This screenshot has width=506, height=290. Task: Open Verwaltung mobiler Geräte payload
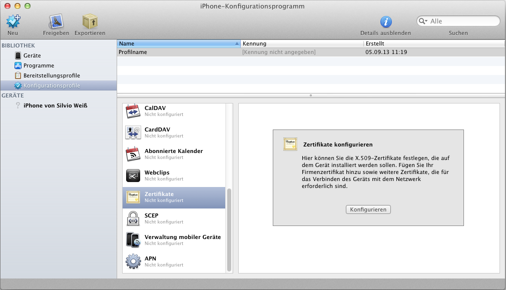tap(174, 240)
